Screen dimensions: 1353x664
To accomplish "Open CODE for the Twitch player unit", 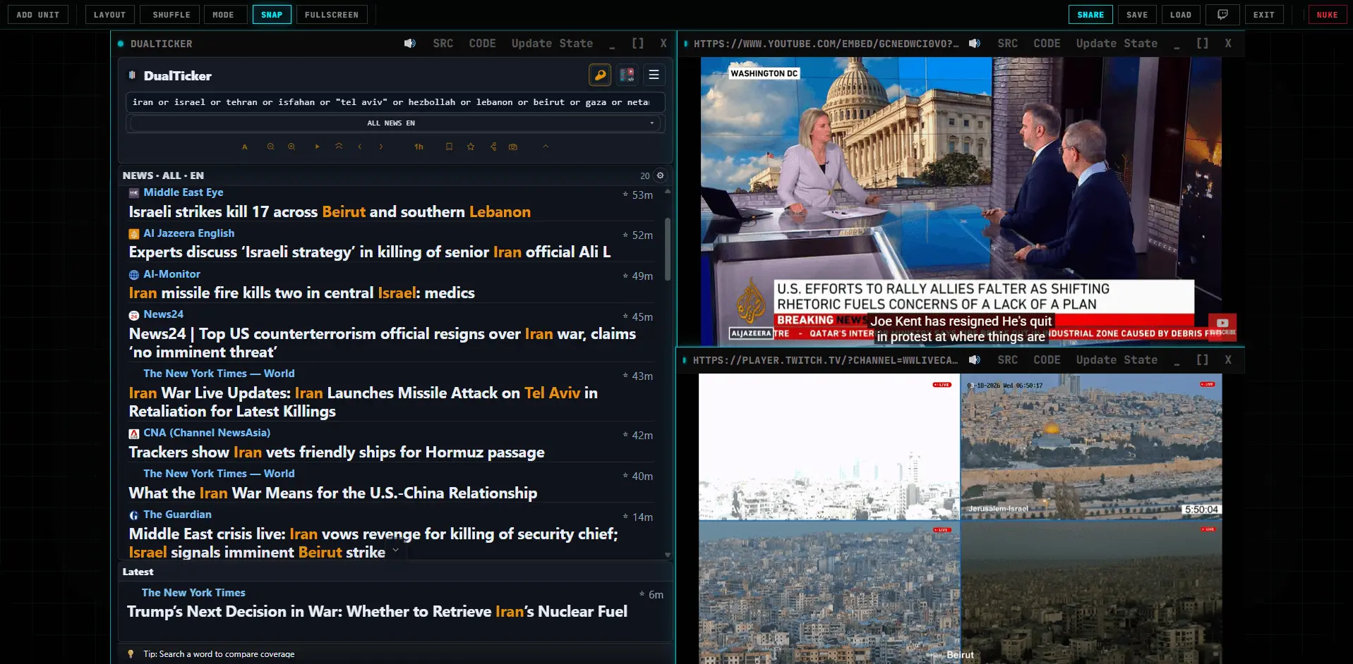I will tap(1047, 360).
